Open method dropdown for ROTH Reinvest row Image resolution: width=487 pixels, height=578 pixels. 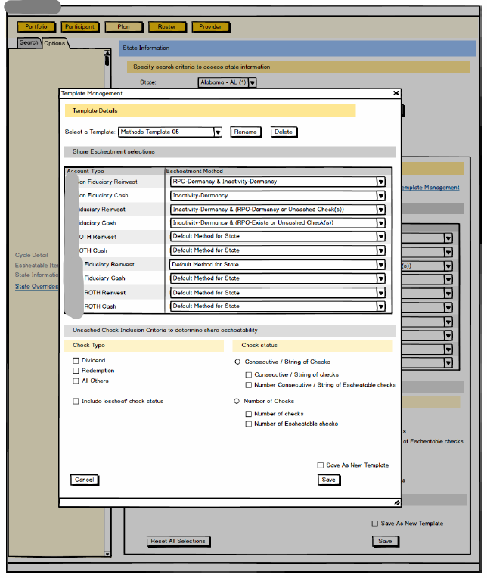click(x=278, y=293)
